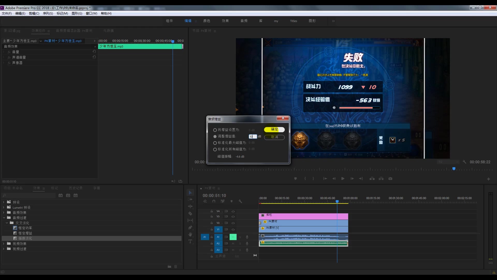Expand the 预设 effects folder

tap(4, 202)
